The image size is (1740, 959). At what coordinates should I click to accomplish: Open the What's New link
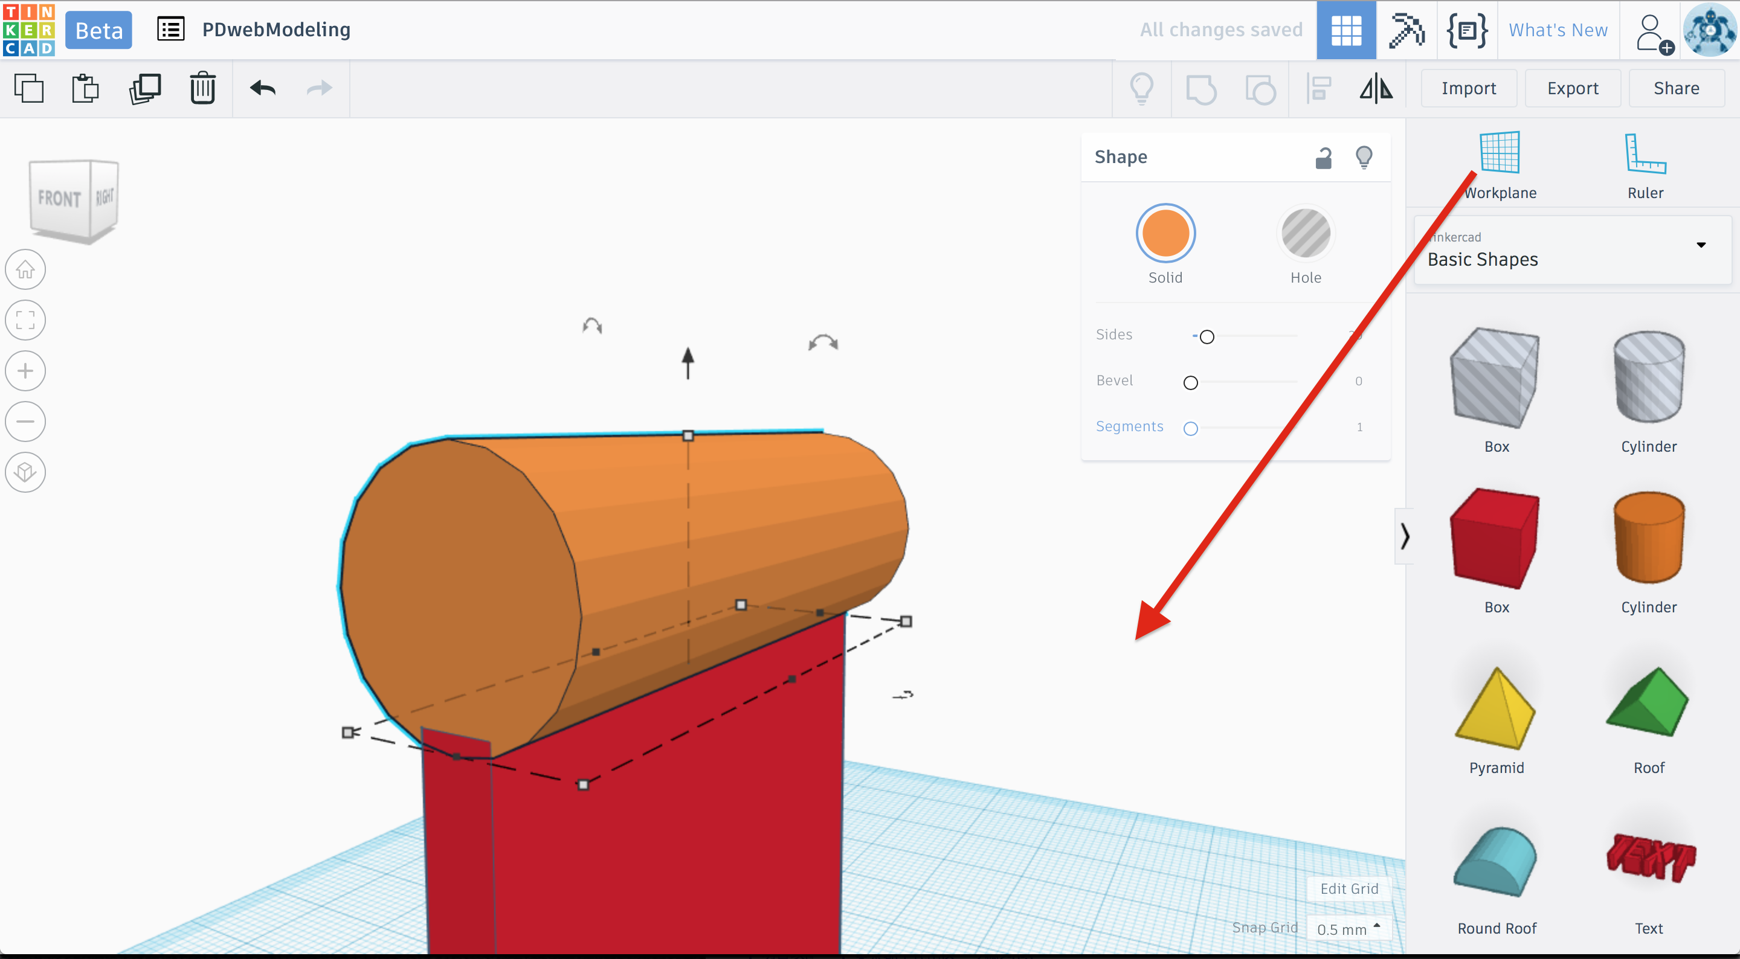[1558, 30]
